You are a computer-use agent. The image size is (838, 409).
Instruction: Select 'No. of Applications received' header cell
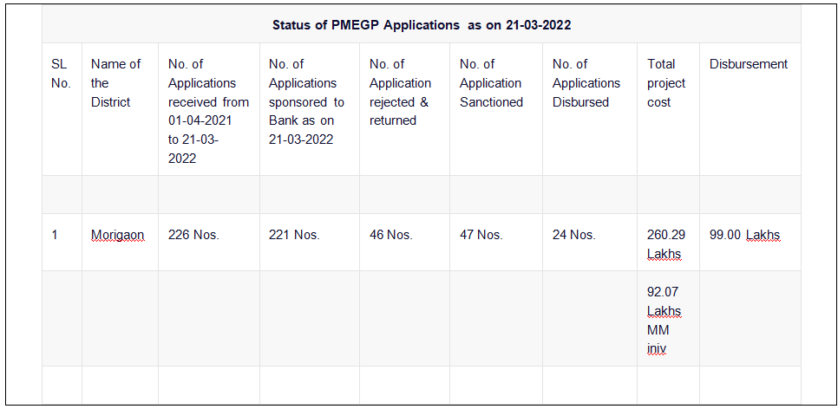209,109
